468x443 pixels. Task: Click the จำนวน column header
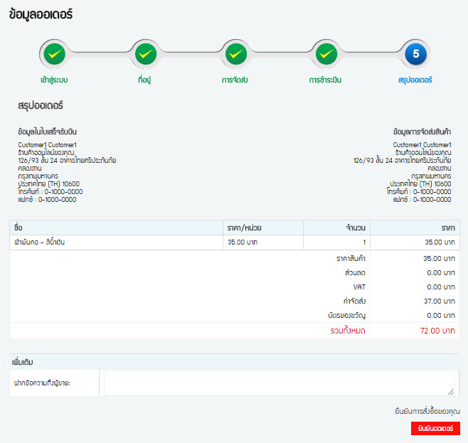click(355, 228)
